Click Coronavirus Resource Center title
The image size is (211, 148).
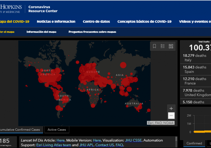(43, 9)
